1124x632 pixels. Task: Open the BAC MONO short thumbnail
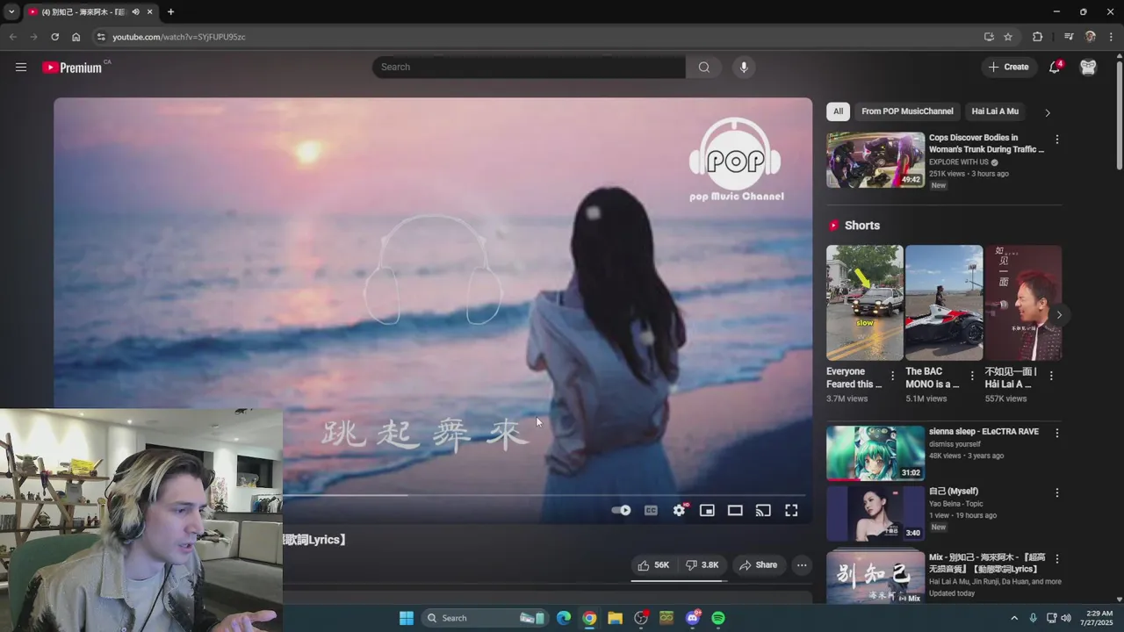pos(944,303)
